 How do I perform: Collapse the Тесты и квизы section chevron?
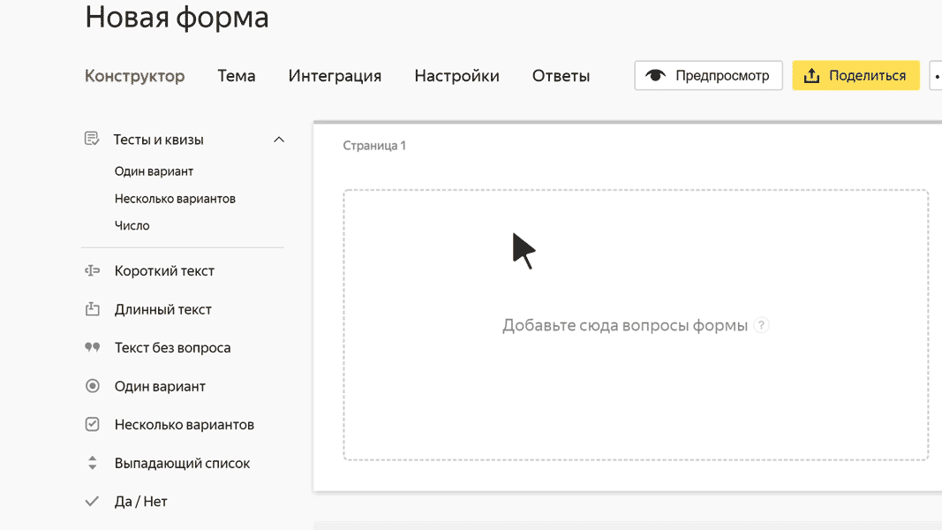point(279,140)
